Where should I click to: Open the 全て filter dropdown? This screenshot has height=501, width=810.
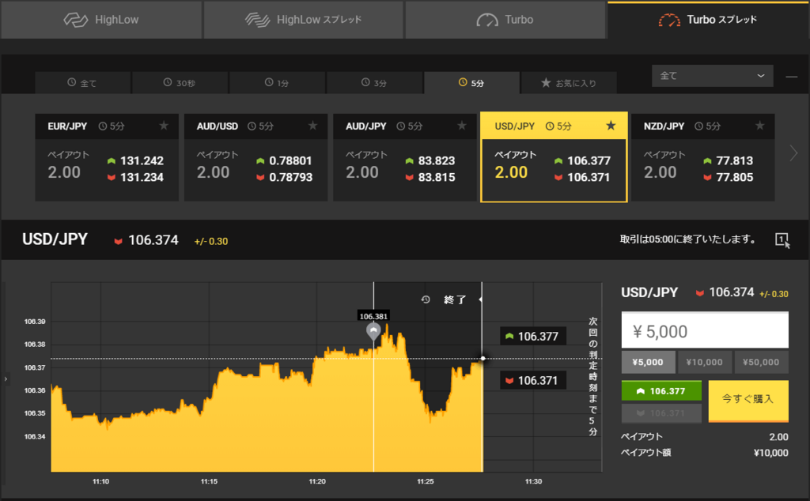click(712, 76)
